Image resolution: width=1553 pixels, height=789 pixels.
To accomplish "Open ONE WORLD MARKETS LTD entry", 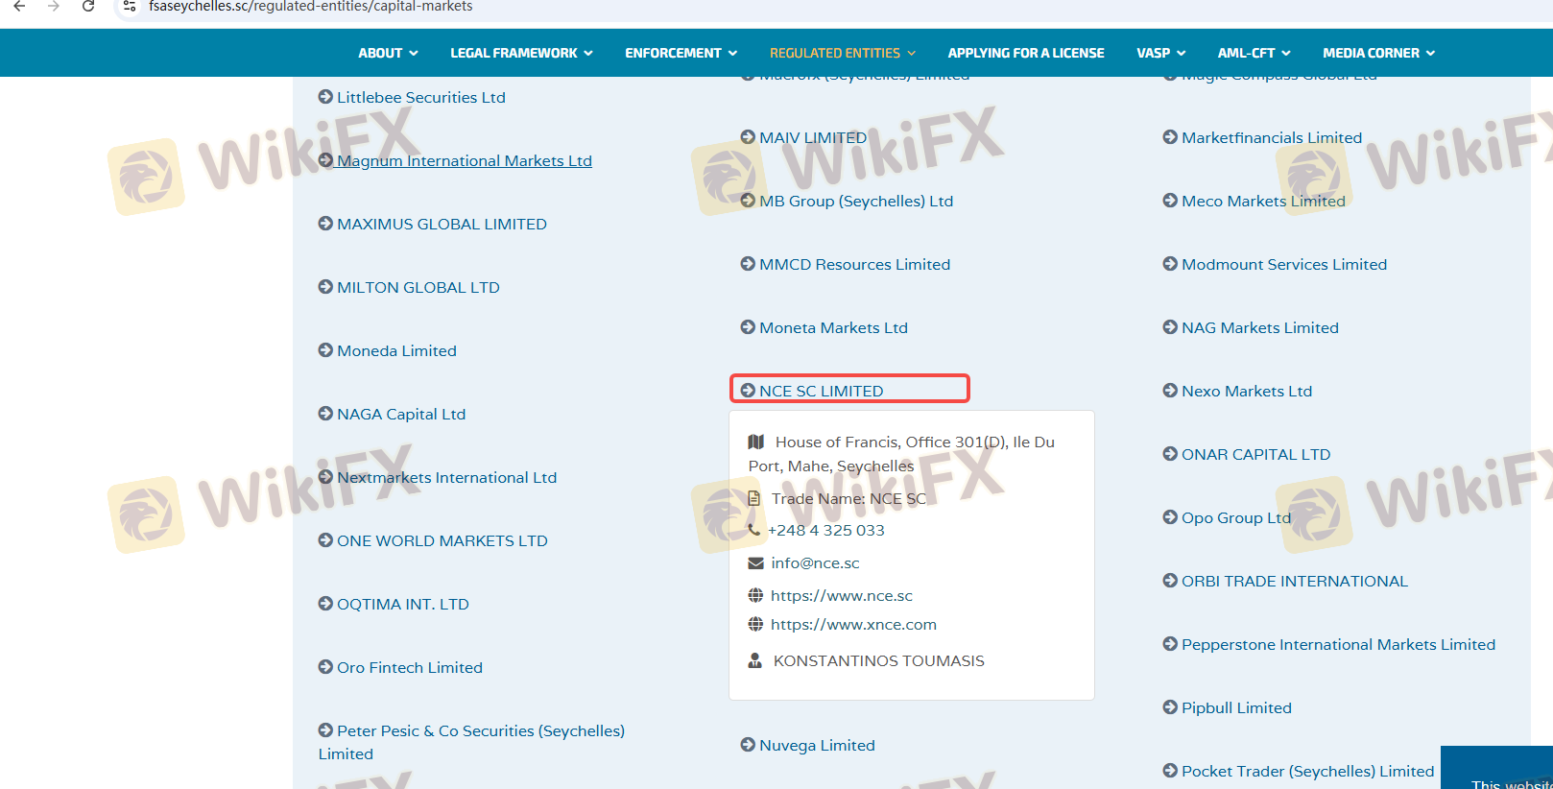I will click(x=442, y=540).
